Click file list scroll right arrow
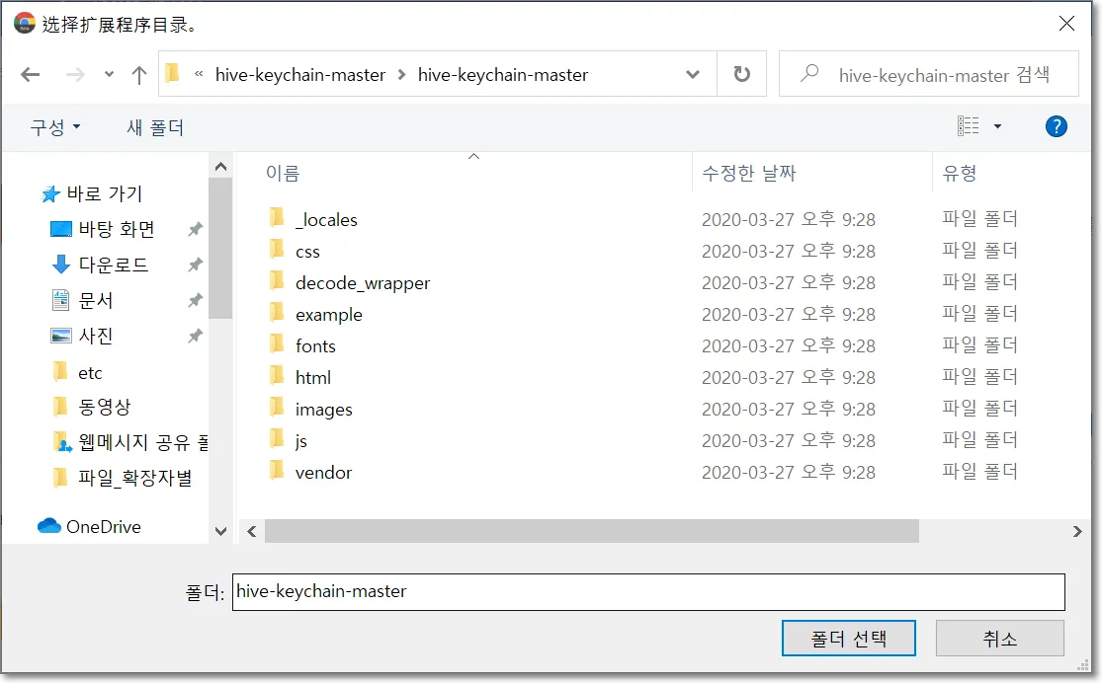 [x=1076, y=531]
